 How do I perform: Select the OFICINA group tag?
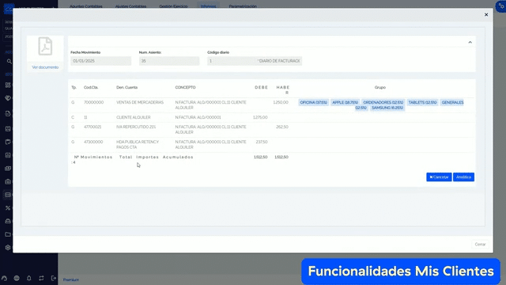[x=313, y=102]
